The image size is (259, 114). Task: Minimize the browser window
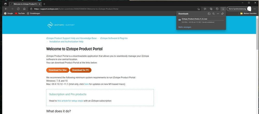pyautogui.click(x=243, y=3)
